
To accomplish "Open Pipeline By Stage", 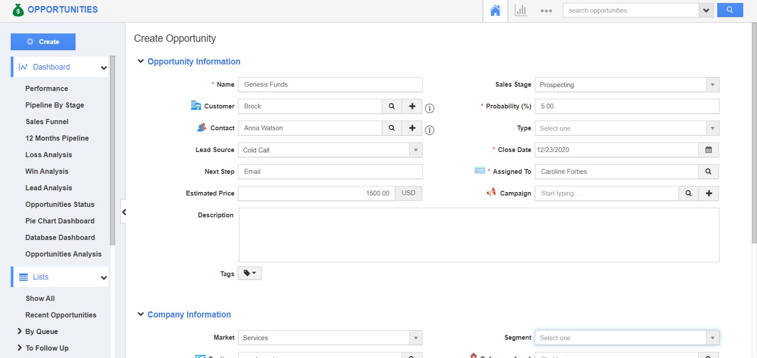I will click(55, 105).
